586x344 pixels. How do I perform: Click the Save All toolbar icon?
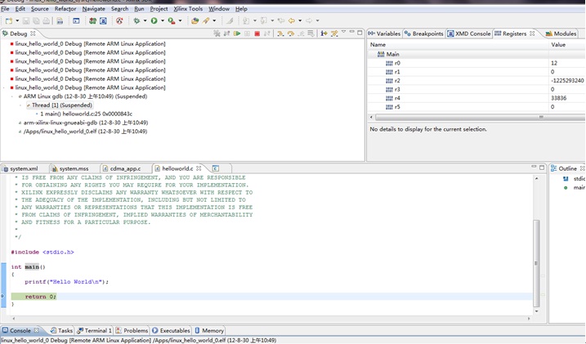coord(36,21)
